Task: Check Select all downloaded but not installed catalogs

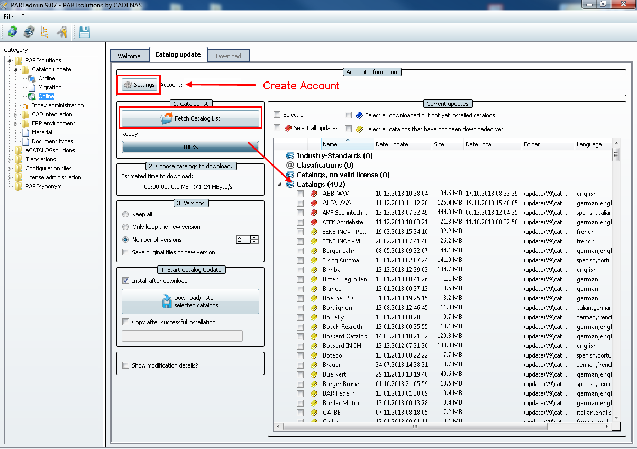Action: 349,115
